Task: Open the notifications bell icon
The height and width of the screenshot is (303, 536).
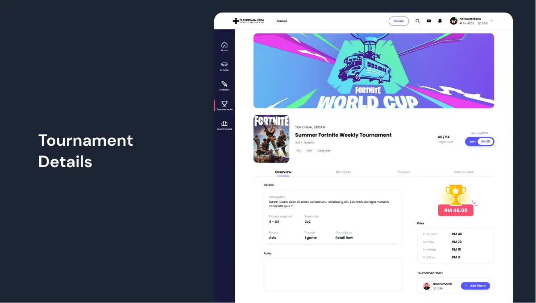Action: [x=440, y=21]
